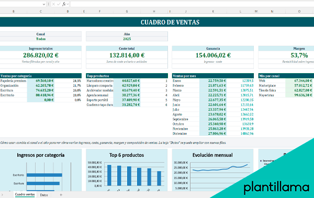Select column H header
314x198 pixels.
(x=154, y=11)
